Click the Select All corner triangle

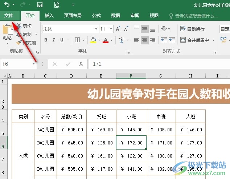click(x=4, y=76)
